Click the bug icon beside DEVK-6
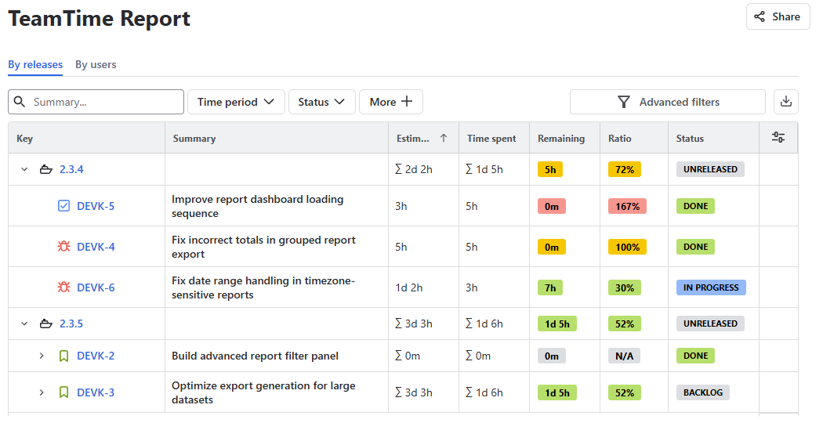This screenshot has width=823, height=423. (x=64, y=287)
